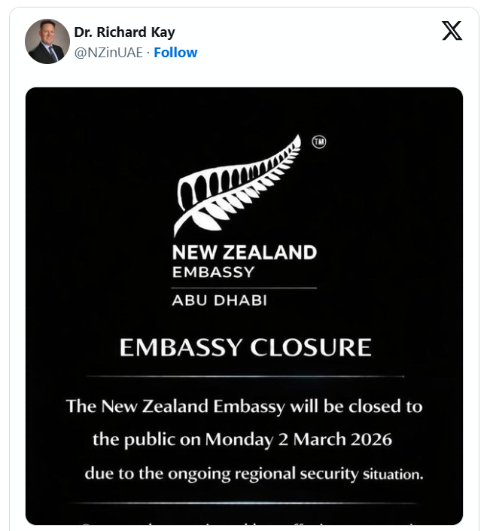This screenshot has width=490, height=531.
Task: Open the X logo link
Action: [452, 31]
